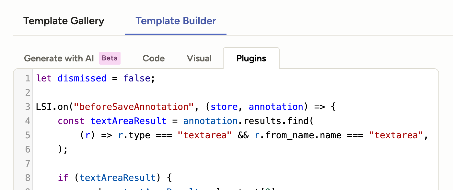Open the Visual editor tab

point(199,58)
